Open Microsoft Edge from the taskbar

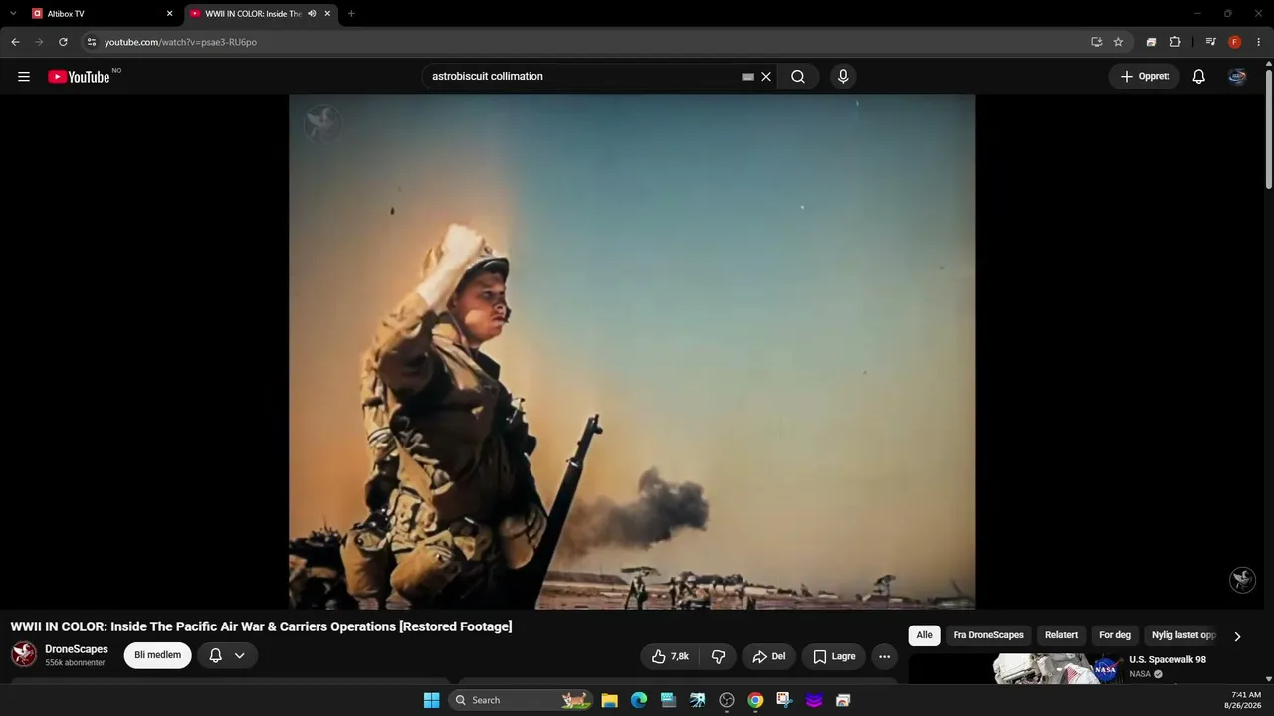click(639, 700)
